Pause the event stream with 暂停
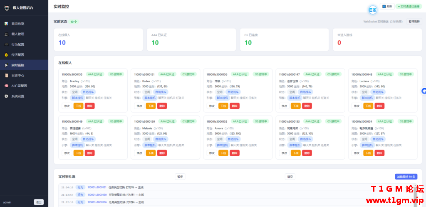The height and width of the screenshot is (207, 426). point(180,177)
